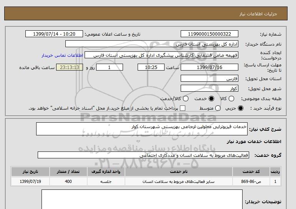This screenshot has height=209, width=296.
Task: Select جزیی purchase process type
Action: pos(241,109)
